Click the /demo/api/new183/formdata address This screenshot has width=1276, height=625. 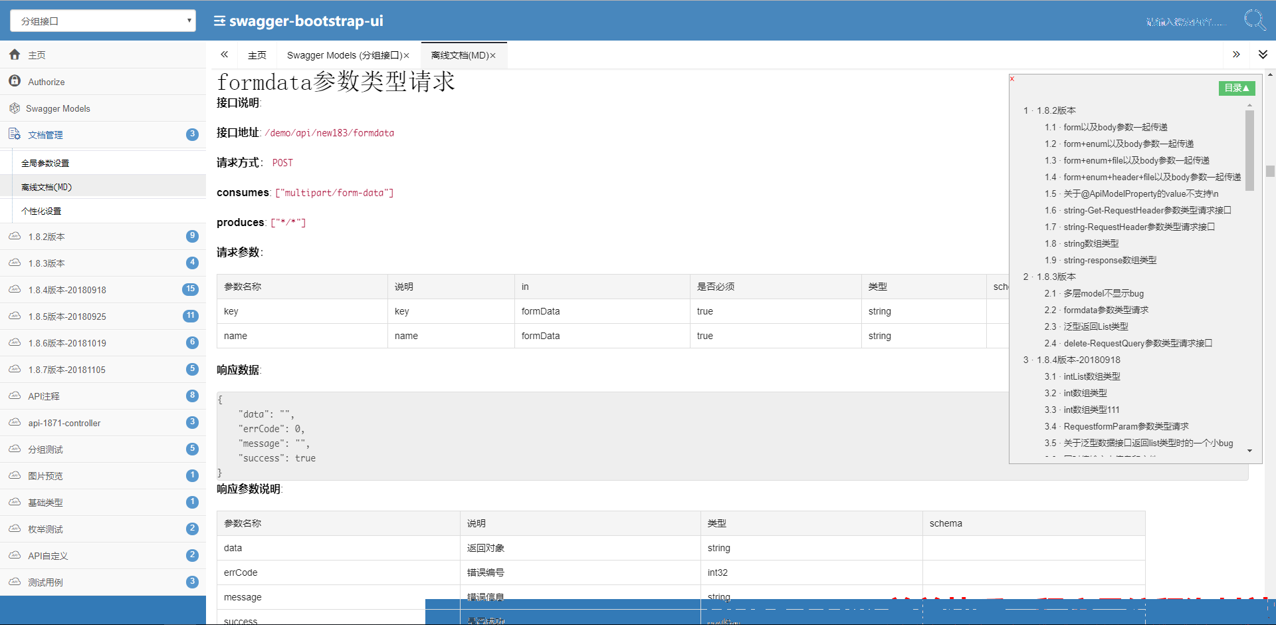tap(329, 133)
